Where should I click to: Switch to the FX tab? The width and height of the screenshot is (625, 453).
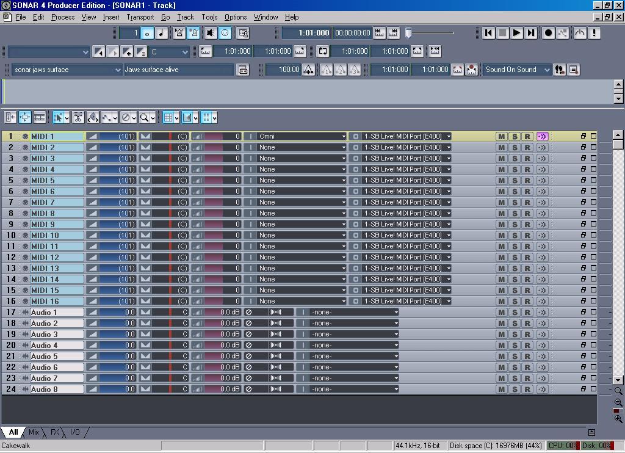tap(54, 432)
